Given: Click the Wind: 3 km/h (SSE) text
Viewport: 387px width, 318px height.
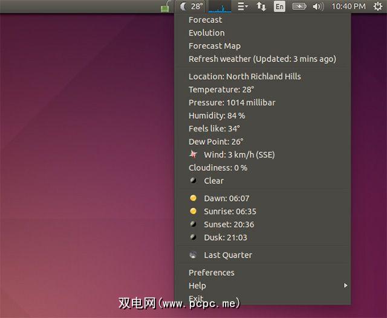Looking at the screenshot, I should 239,154.
